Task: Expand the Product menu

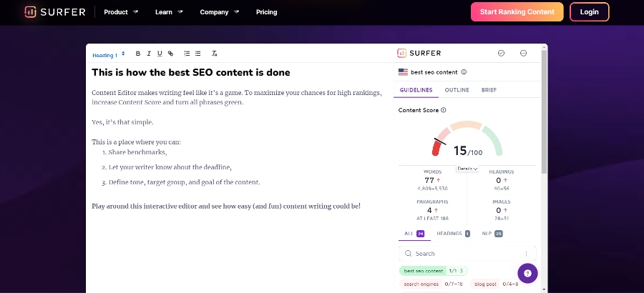Action: coord(121,12)
